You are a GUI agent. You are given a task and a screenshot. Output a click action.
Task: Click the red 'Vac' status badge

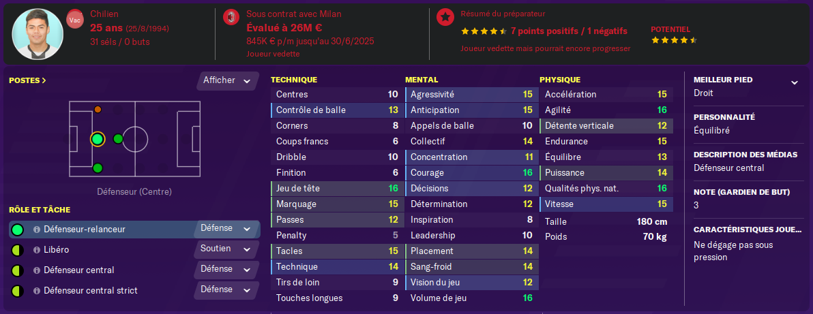pos(75,20)
